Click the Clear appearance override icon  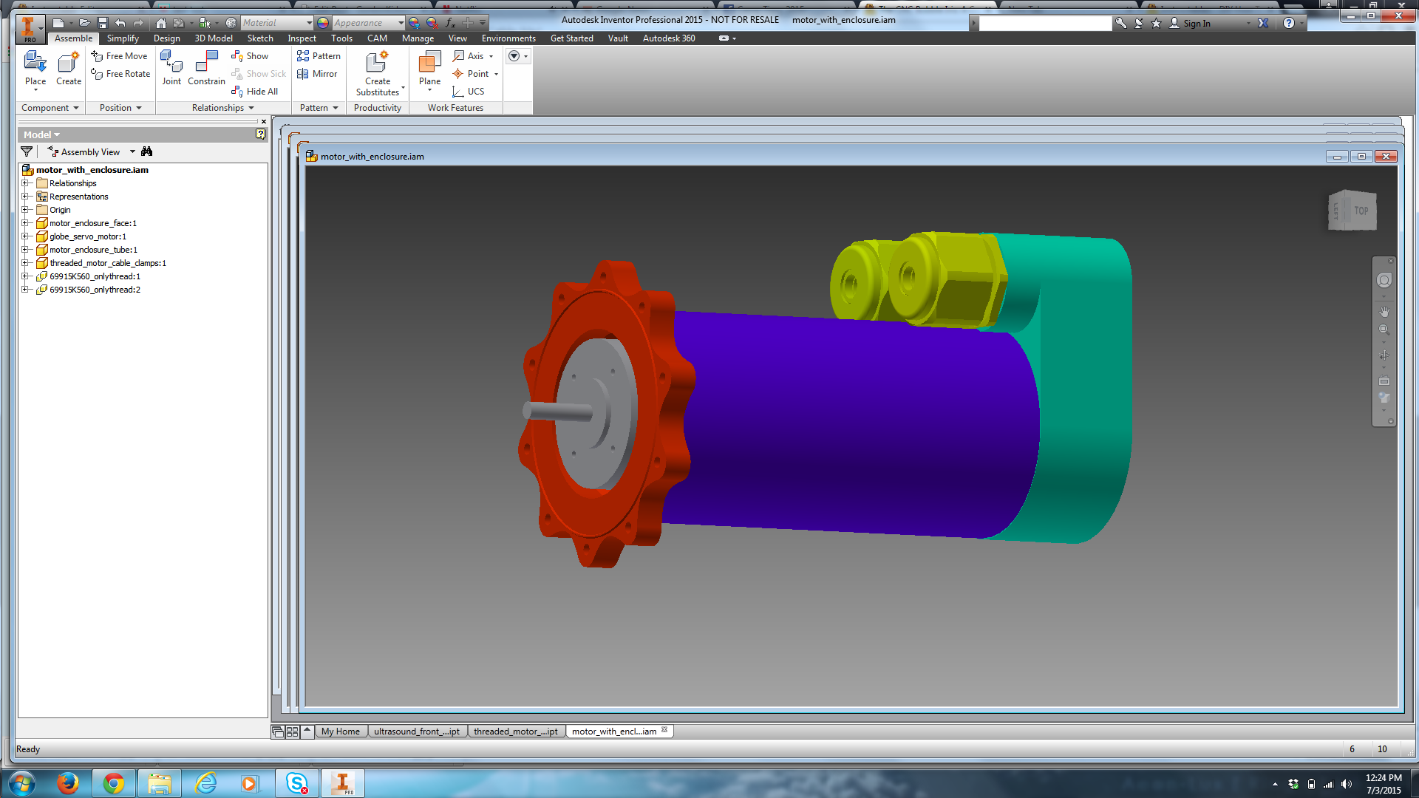pyautogui.click(x=432, y=23)
